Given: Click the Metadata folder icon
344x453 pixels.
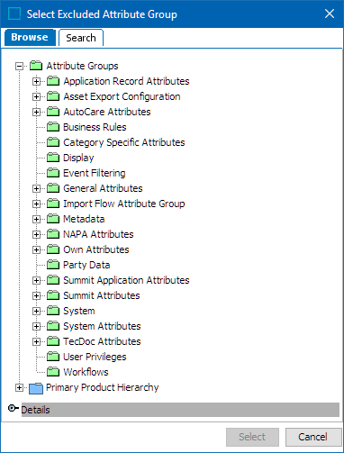Looking at the screenshot, I should coord(53,219).
